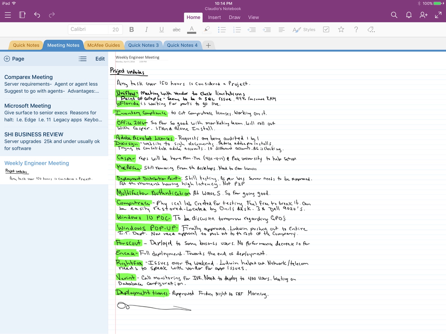The image size is (446, 334).
Task: Apply the font color button
Action: 191,30
